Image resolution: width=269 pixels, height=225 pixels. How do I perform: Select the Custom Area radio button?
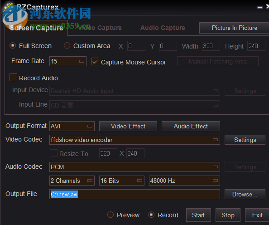[67, 46]
